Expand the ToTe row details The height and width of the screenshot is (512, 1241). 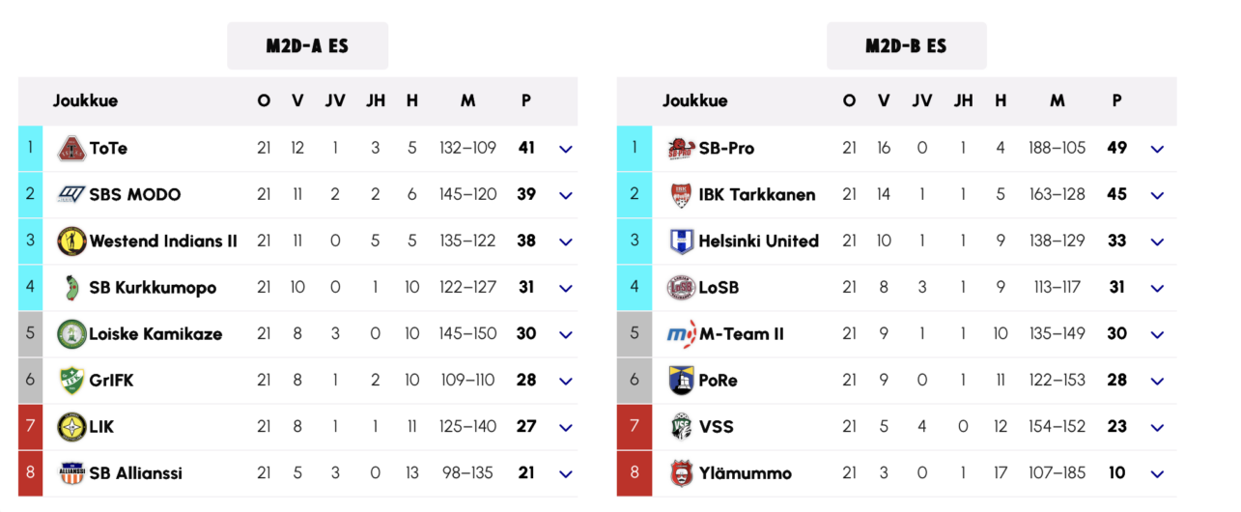click(x=566, y=150)
